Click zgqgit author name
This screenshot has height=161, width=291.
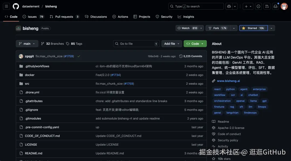29,56
